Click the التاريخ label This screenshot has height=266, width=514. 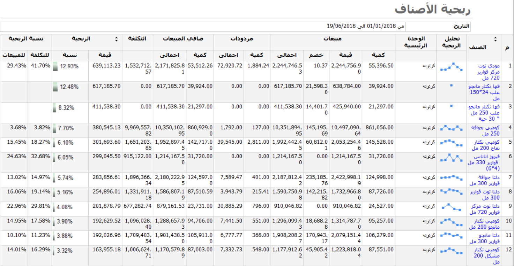(x=461, y=26)
